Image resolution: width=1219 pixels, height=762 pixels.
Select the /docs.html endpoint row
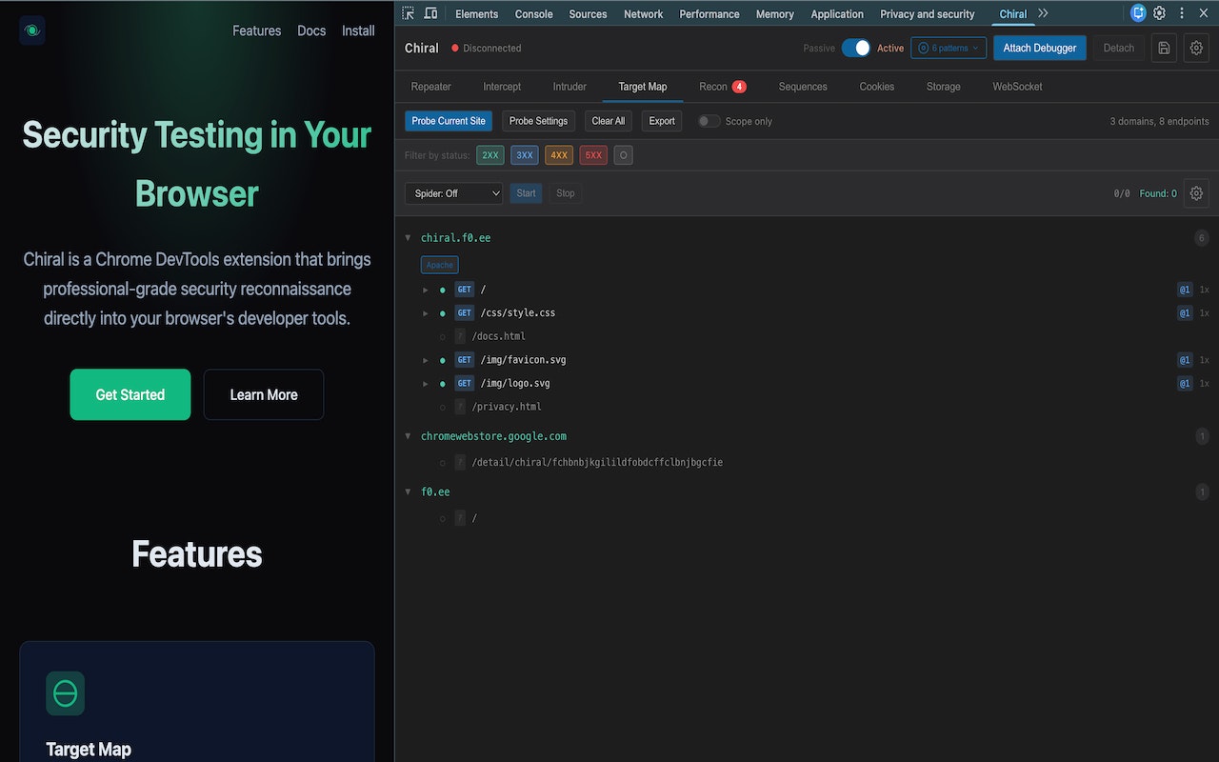click(x=807, y=336)
